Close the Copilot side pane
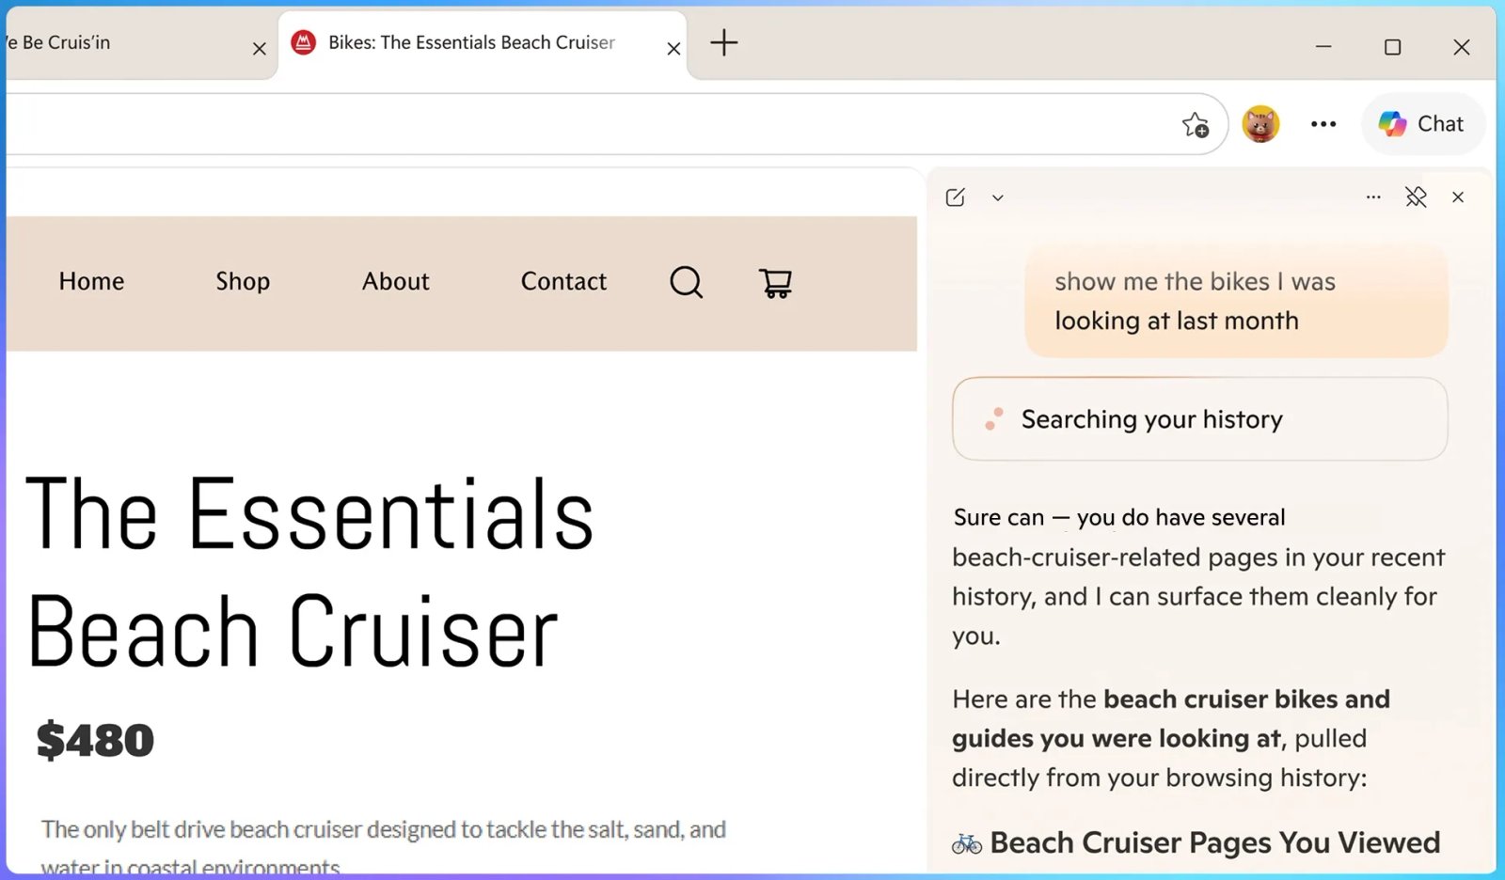The height and width of the screenshot is (880, 1505). 1458,197
